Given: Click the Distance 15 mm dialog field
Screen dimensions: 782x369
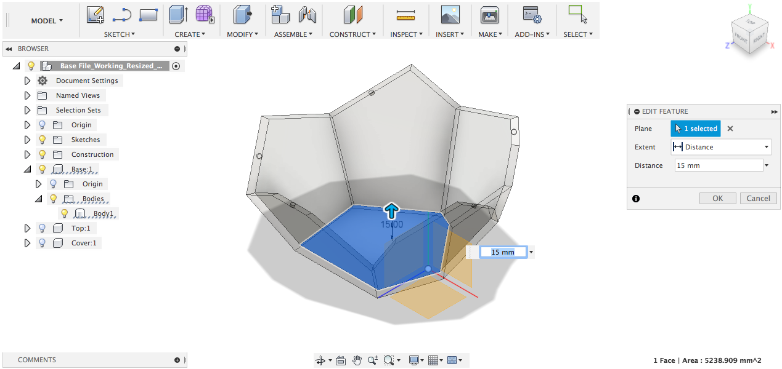Looking at the screenshot, I should [x=719, y=165].
